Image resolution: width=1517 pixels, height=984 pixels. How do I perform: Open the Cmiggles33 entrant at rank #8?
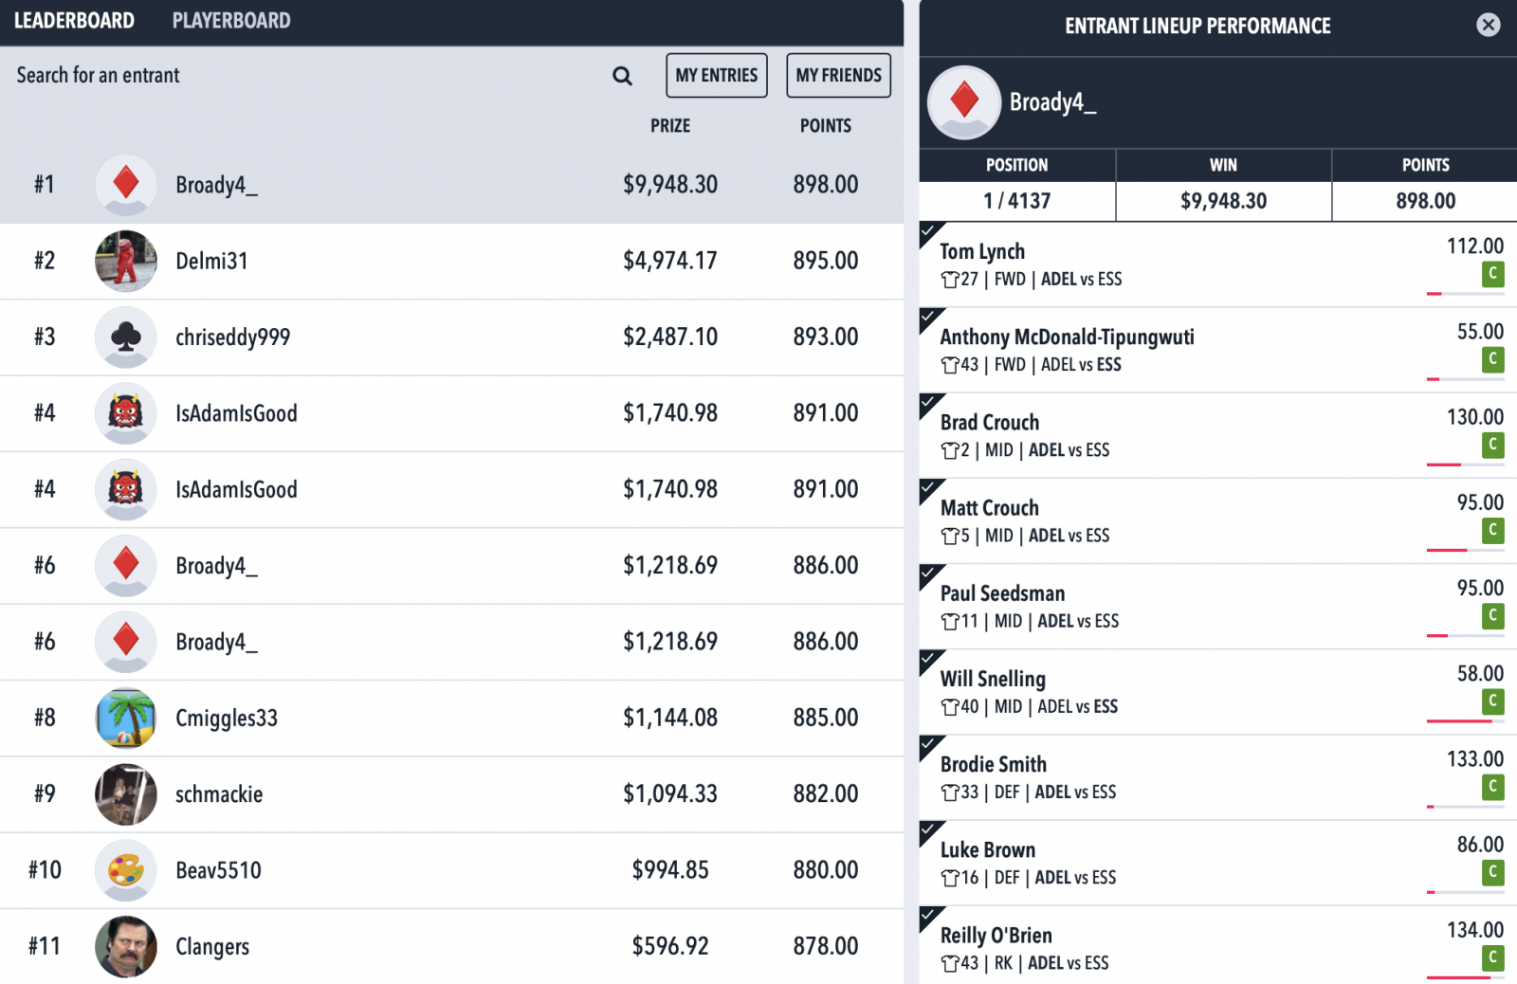[451, 719]
